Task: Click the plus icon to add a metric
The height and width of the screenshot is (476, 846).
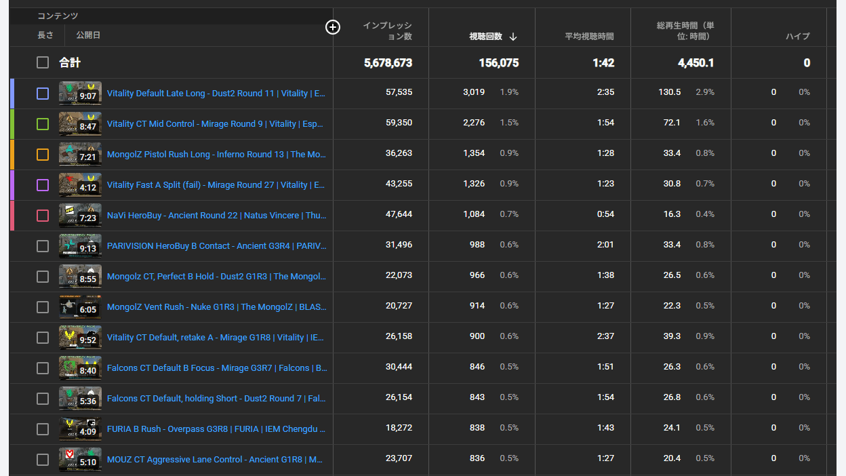Action: click(333, 27)
